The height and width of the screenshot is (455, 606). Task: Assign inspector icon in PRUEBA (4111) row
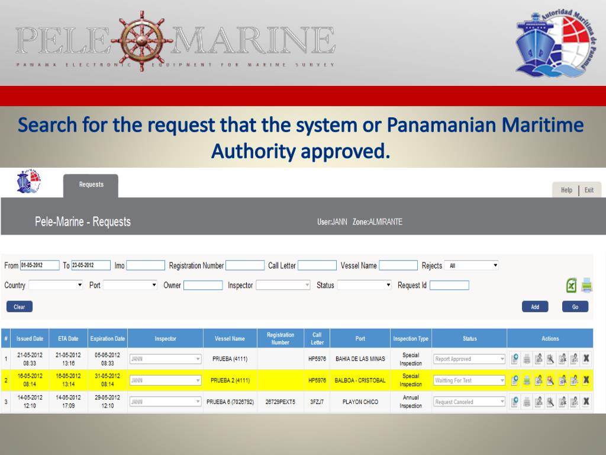point(539,358)
